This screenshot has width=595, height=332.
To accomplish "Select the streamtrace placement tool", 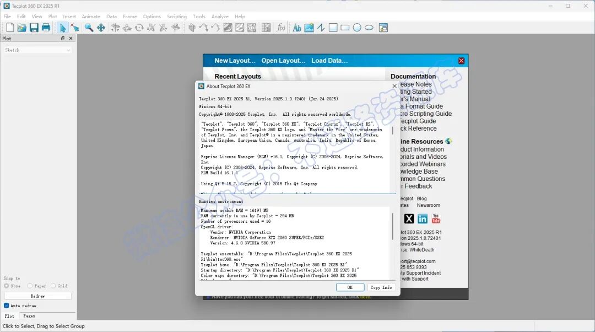I will [x=204, y=28].
